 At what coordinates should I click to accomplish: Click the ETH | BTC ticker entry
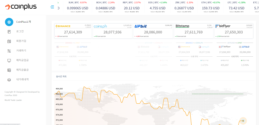211,7
